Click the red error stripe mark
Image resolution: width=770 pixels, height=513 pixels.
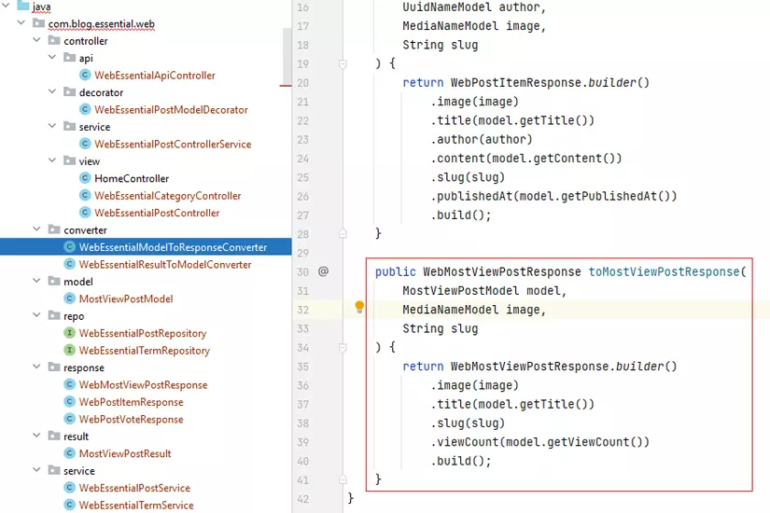tap(286, 85)
